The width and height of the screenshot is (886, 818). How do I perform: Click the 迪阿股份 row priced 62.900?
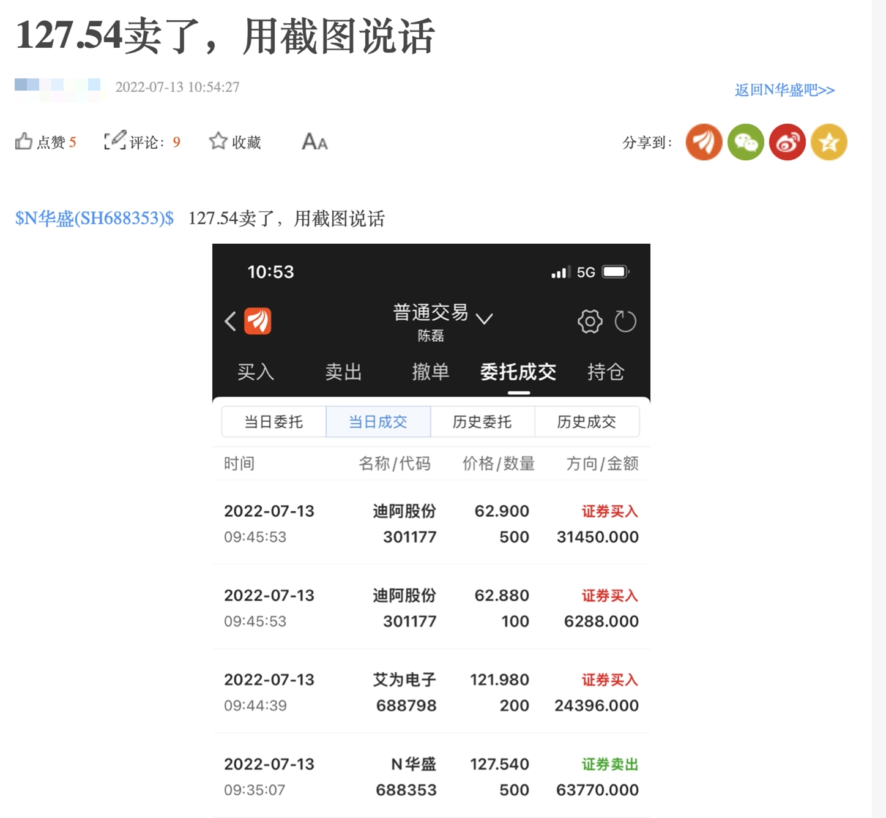coord(431,523)
